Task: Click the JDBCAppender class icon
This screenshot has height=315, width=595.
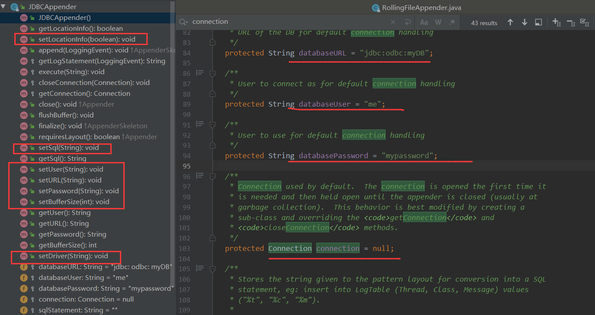Action: pos(14,7)
